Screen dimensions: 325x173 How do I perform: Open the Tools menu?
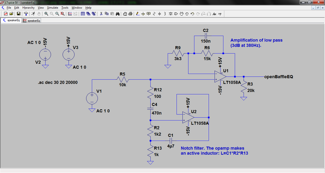pos(65,7)
